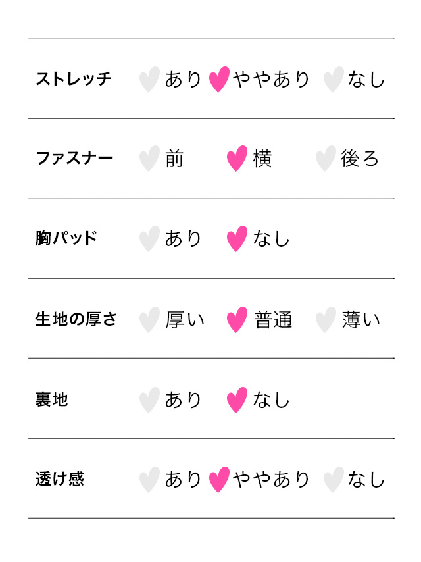This screenshot has height=562, width=421.
Task: Choose the gray heart next to 薄い
Action: click(326, 320)
